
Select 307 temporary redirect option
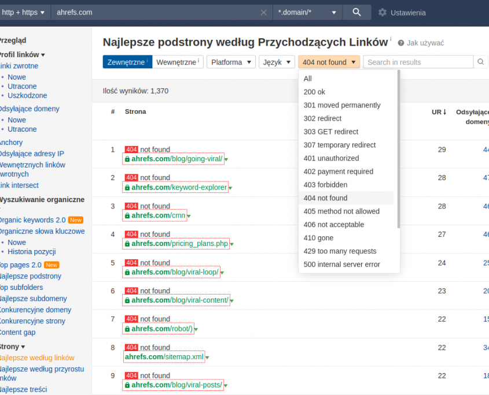click(346, 145)
